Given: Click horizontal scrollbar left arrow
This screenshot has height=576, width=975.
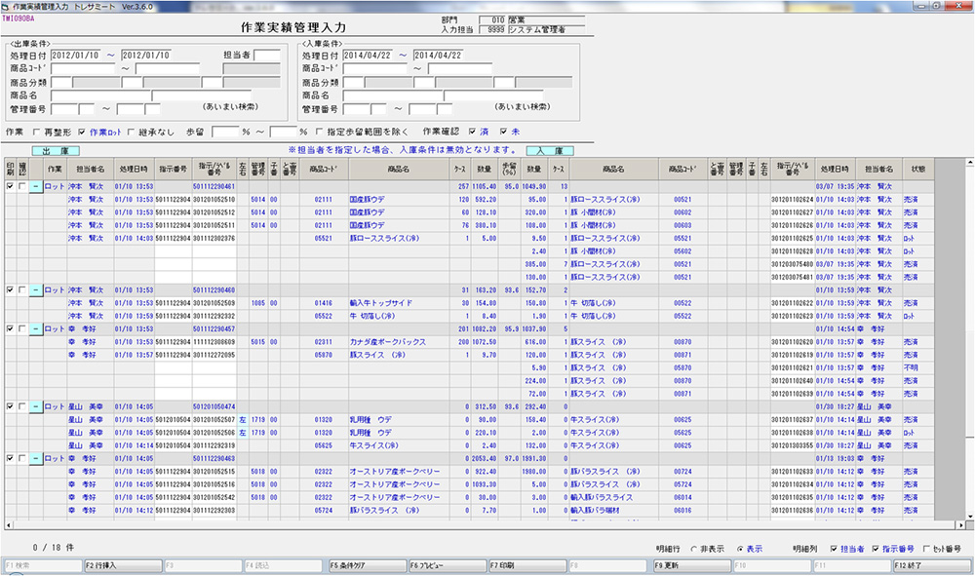Looking at the screenshot, I should [8, 525].
